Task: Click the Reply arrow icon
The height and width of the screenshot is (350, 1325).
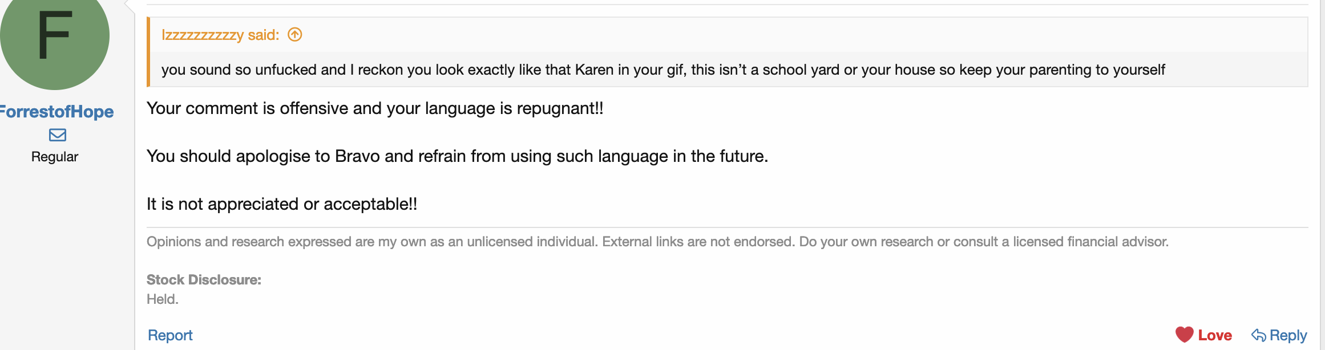Action: (1258, 335)
